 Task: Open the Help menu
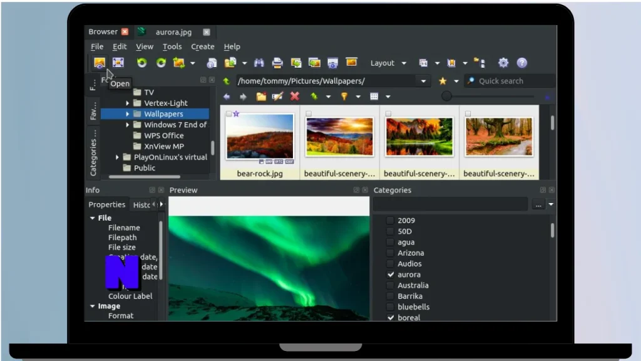coord(232,46)
